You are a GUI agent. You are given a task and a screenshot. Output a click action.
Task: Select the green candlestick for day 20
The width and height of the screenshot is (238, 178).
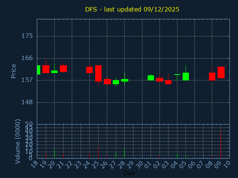(55, 72)
